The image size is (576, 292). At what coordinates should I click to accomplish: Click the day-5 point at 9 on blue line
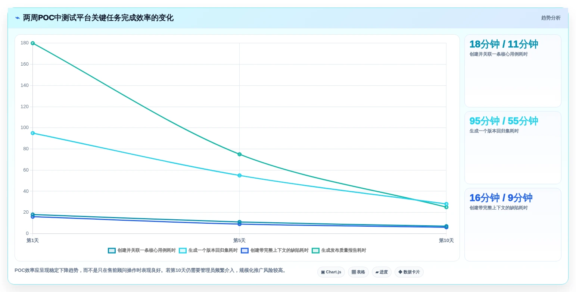pyautogui.click(x=239, y=224)
